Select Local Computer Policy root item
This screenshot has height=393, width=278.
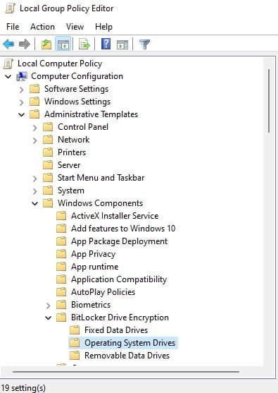[60, 64]
